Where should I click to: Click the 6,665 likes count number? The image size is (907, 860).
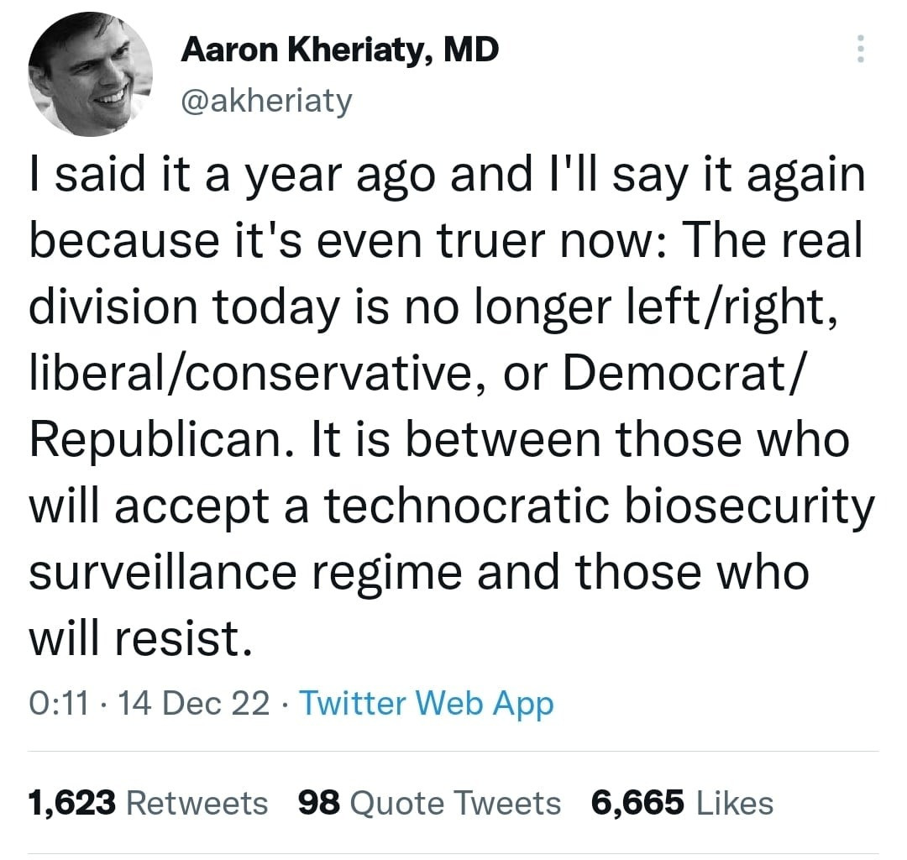pyautogui.click(x=637, y=803)
